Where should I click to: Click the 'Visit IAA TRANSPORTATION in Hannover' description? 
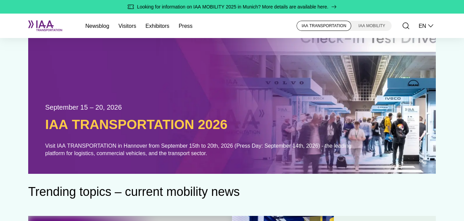click(x=198, y=149)
